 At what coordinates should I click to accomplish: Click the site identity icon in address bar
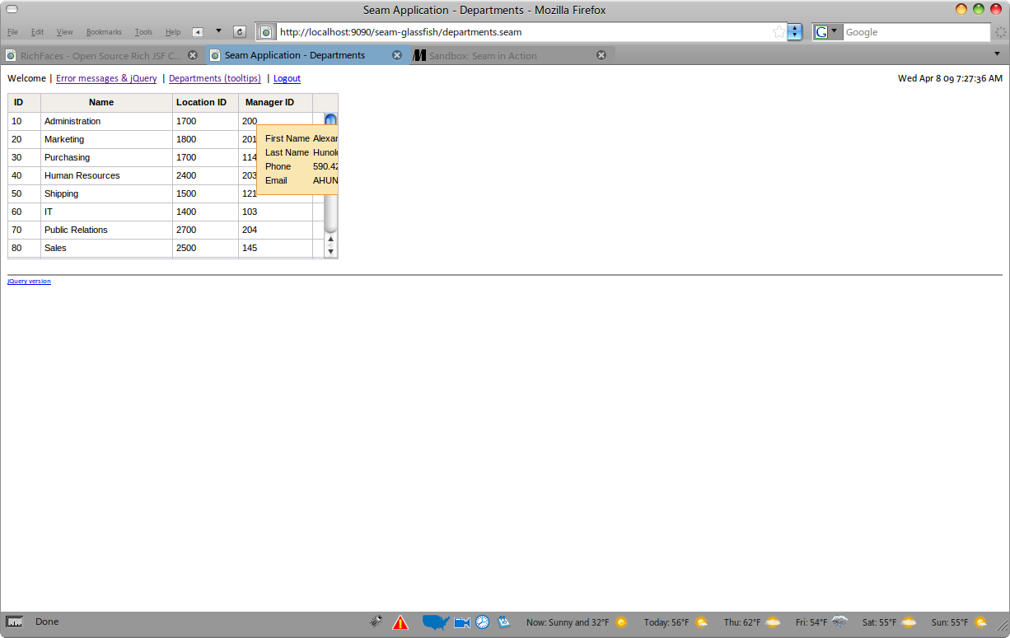point(266,32)
